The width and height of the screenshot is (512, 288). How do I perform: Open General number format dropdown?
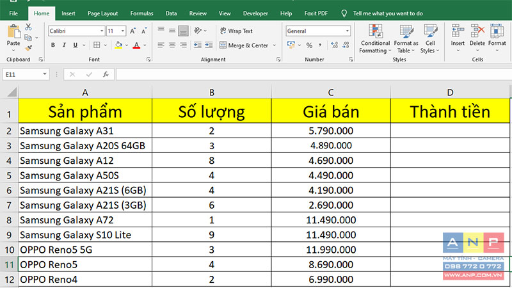coord(348,31)
